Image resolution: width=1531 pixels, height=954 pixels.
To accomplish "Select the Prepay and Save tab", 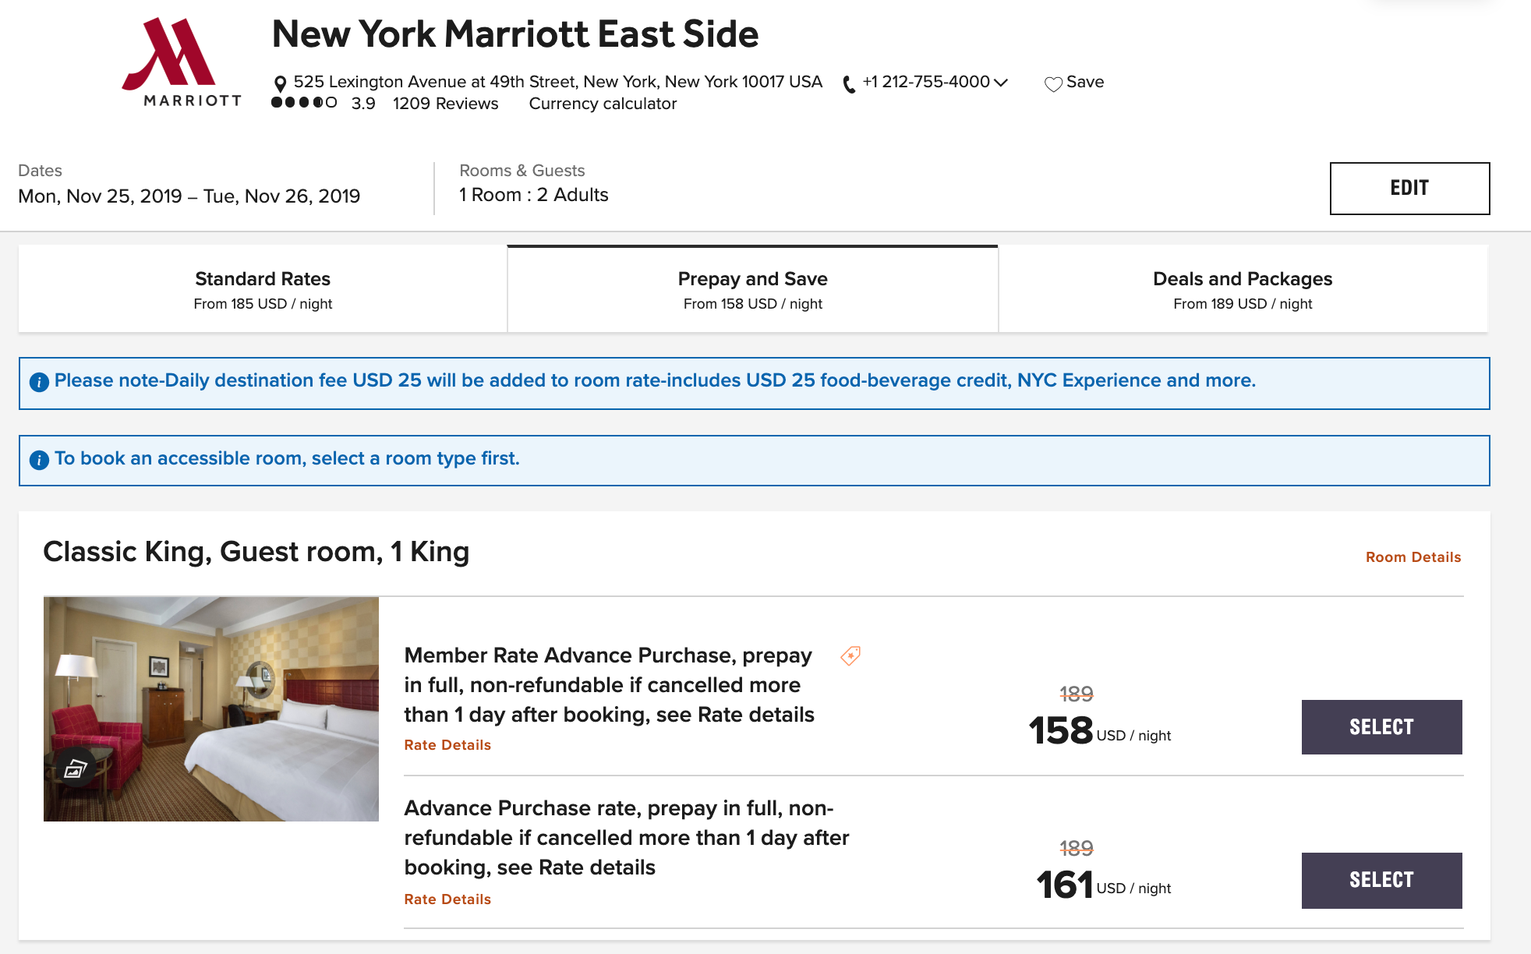I will 752,289.
